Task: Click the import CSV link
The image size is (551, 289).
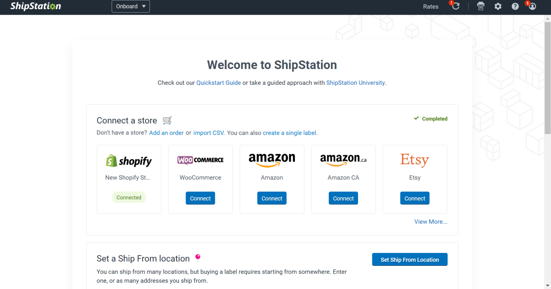Action: (x=208, y=133)
